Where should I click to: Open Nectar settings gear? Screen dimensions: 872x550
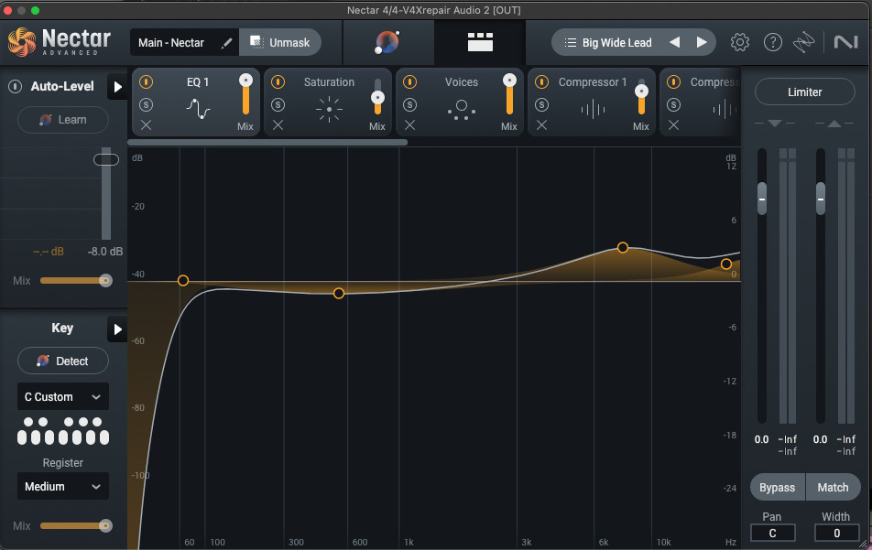tap(740, 42)
